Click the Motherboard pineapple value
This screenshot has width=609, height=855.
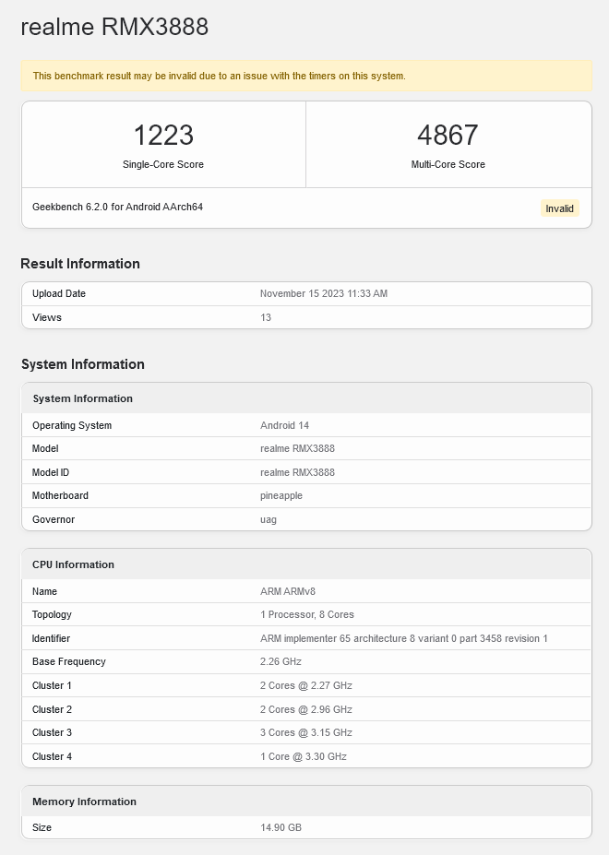point(281,495)
